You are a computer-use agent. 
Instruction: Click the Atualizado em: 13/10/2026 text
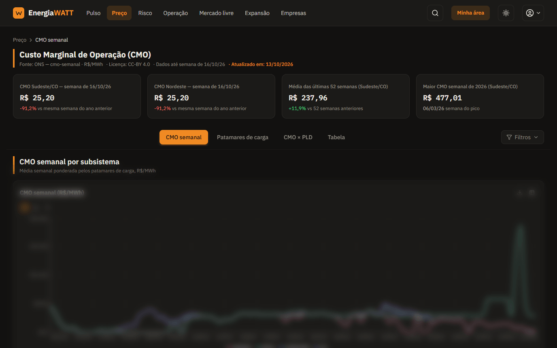[x=262, y=64]
